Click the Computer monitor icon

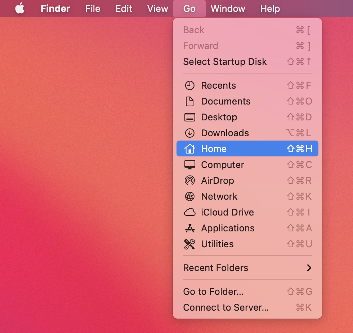189,165
